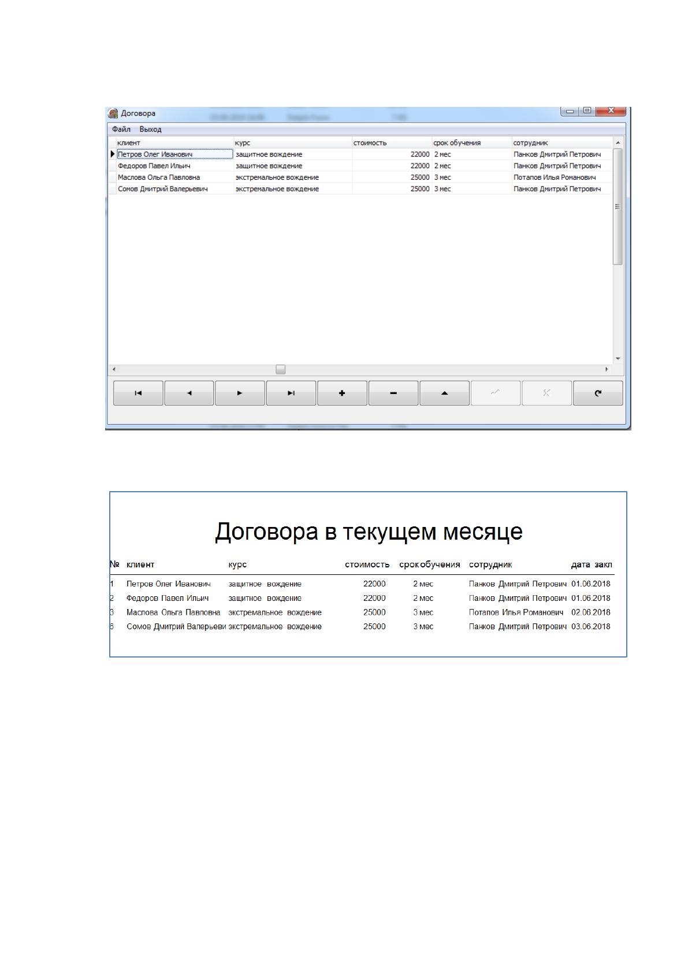The image size is (688, 973).
Task: Open the Выход menu
Action: pyautogui.click(x=150, y=129)
